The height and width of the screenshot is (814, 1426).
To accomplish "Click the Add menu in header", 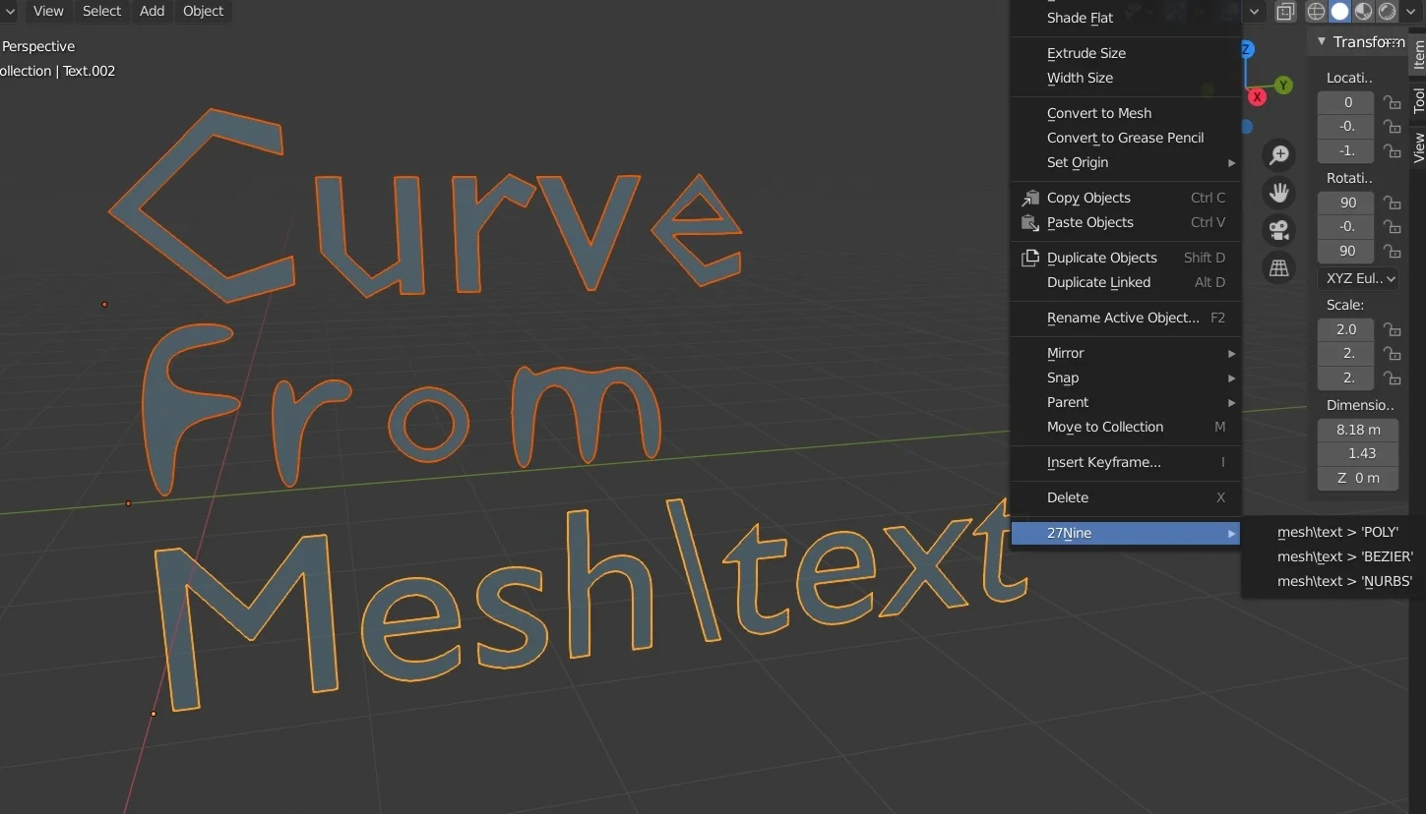I will [x=152, y=11].
